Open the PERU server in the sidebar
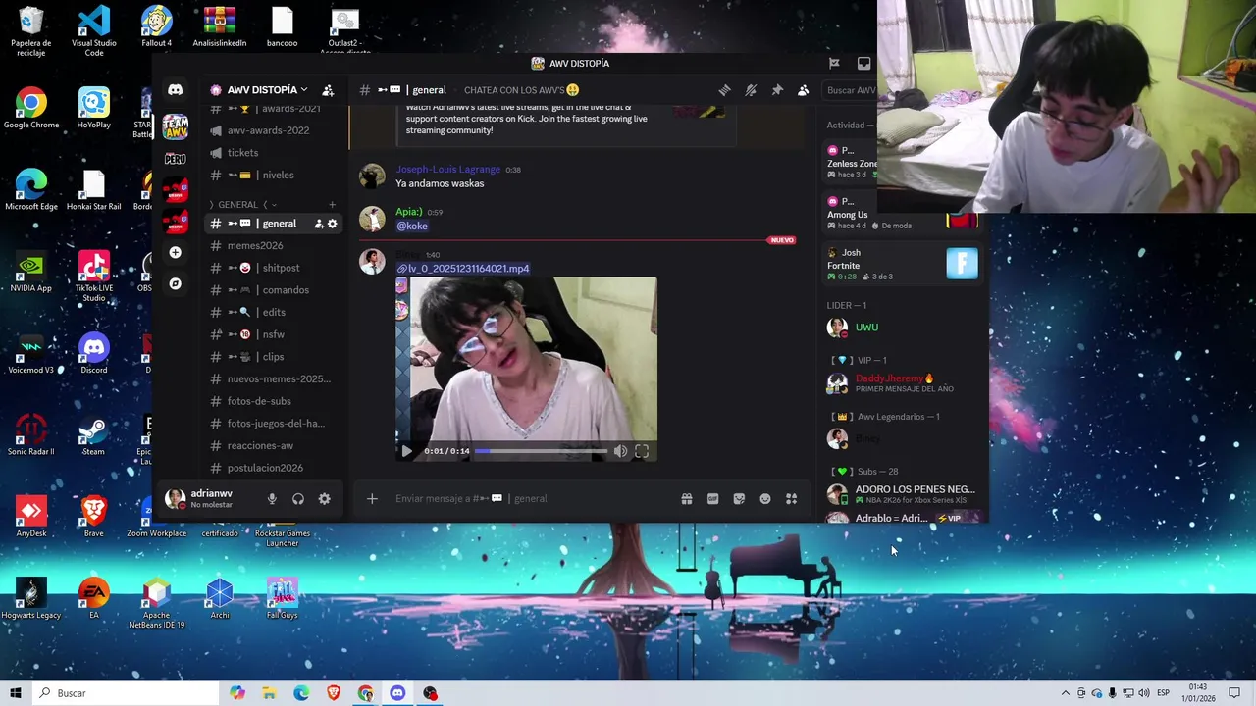Image resolution: width=1256 pixels, height=706 pixels. point(175,158)
